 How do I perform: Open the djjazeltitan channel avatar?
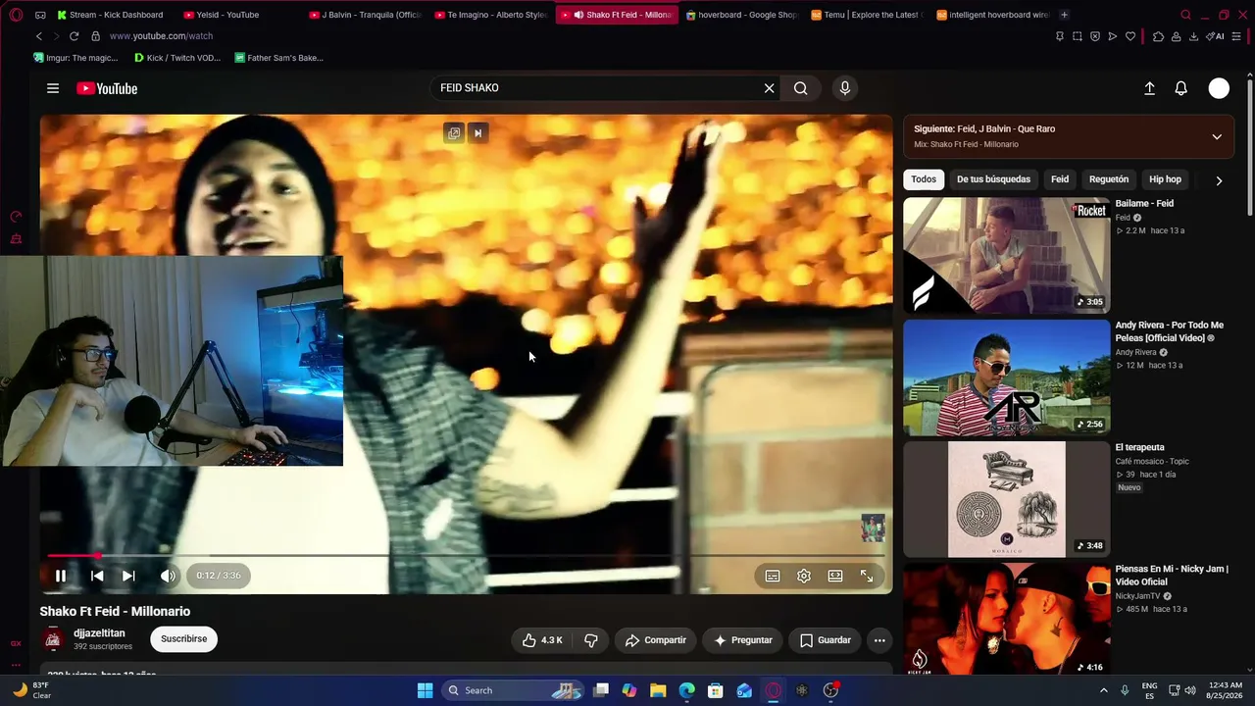point(53,640)
